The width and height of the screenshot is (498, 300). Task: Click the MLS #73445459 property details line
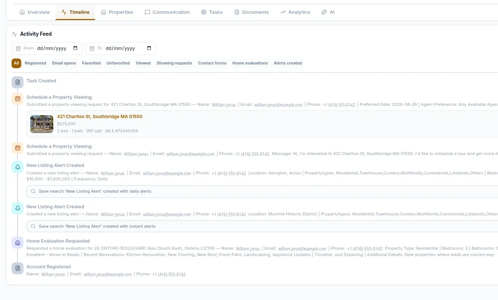click(x=97, y=131)
